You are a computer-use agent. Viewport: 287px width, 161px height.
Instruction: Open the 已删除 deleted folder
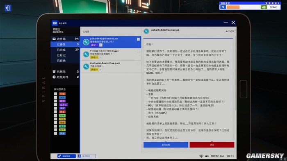[65, 72]
